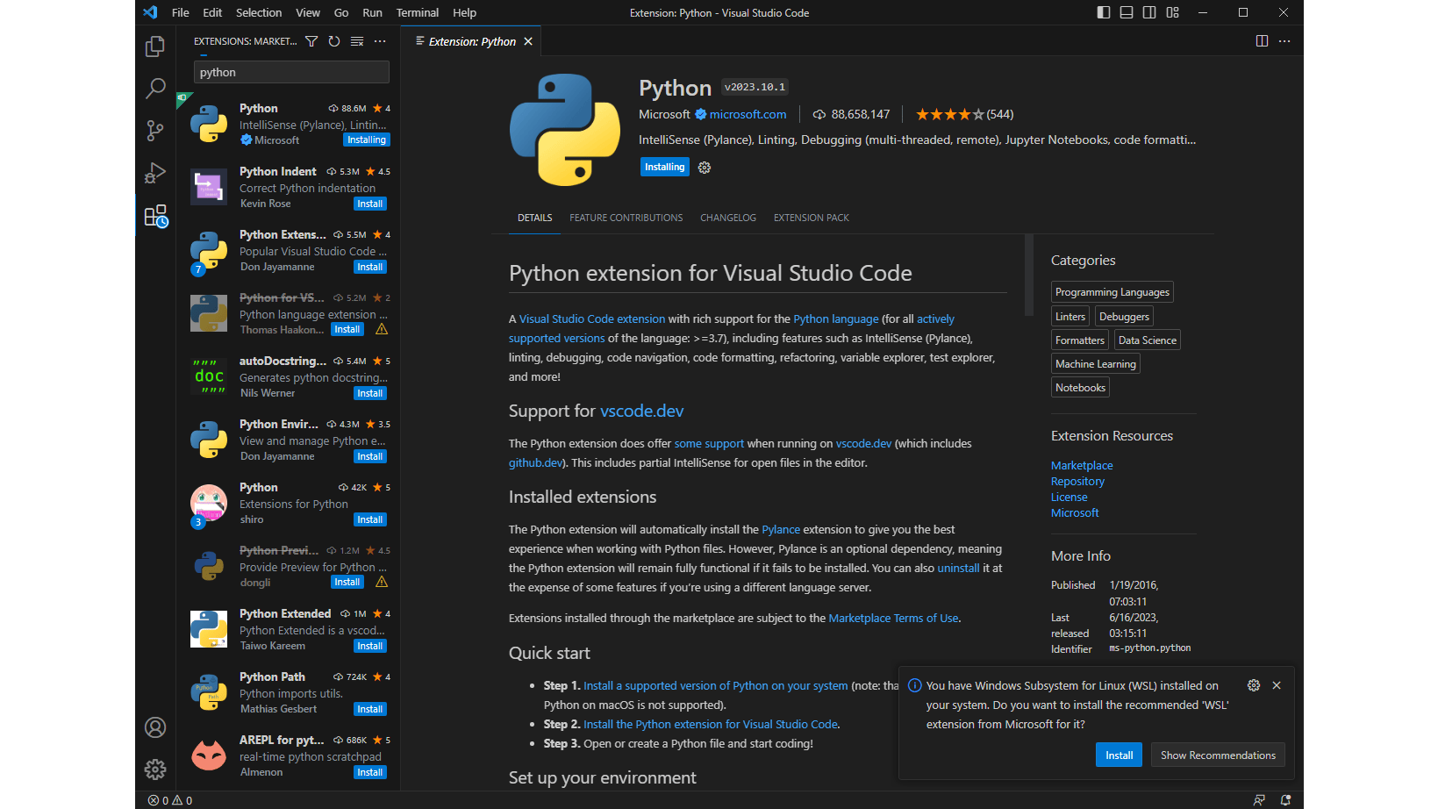
Task: Refresh the extensions list
Action: [x=333, y=40]
